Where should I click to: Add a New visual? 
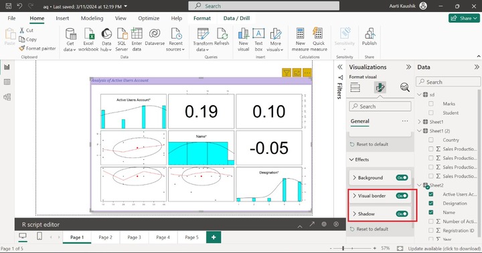pyautogui.click(x=243, y=39)
